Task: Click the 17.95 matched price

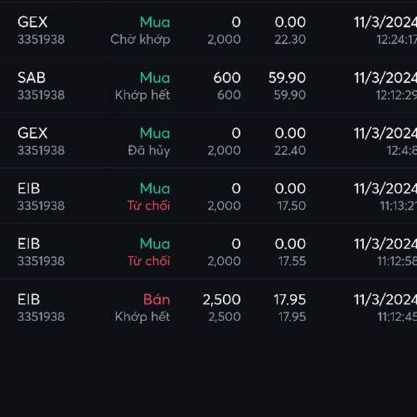Action: [290, 300]
